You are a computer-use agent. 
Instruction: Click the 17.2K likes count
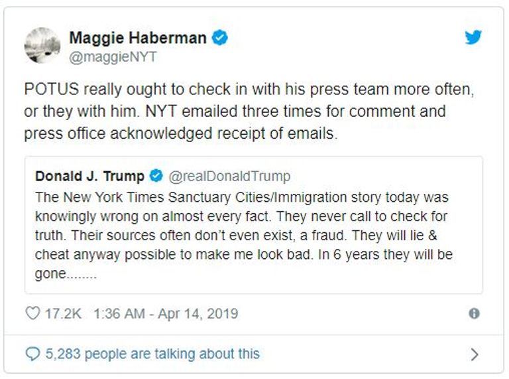coord(63,313)
